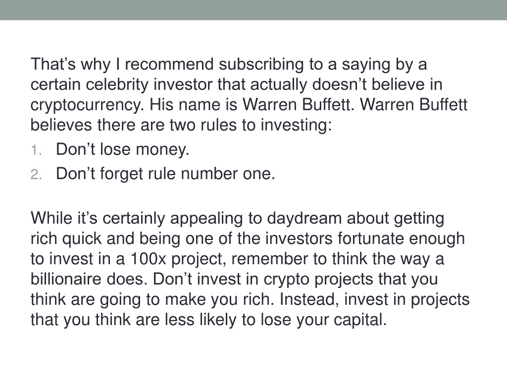The height and width of the screenshot is (380, 507).
Task: Click the gray-green header bar at top
Action: click(x=253, y=10)
